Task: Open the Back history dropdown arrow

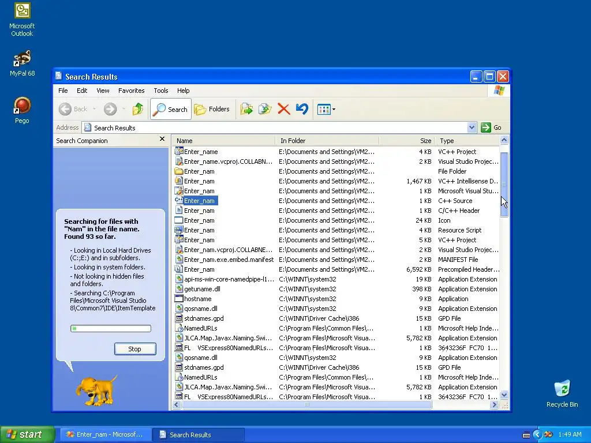Action: click(x=94, y=109)
